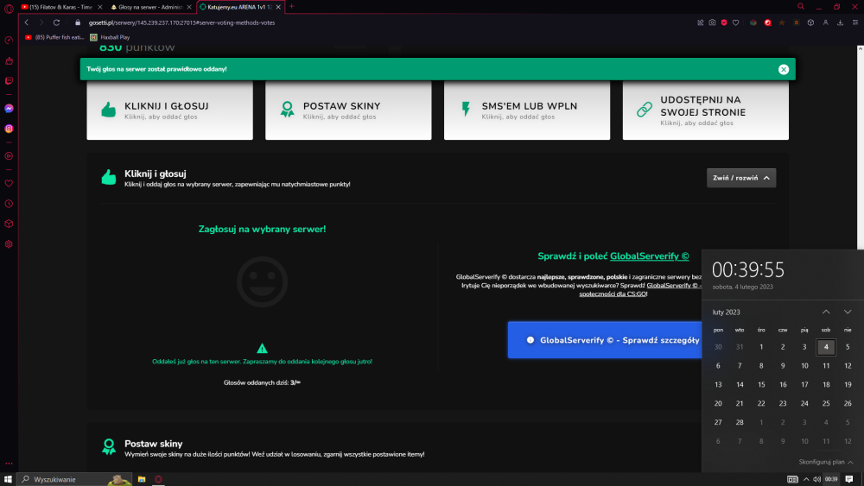Viewport: 864px width, 486px height.
Task: Go back to the previous page
Action: (x=27, y=22)
